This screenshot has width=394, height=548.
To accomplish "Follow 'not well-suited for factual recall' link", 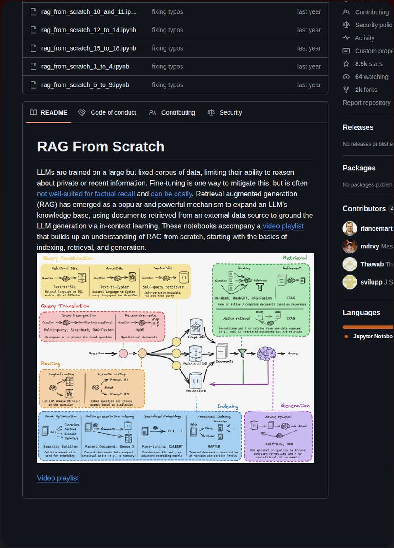I will 86,194.
